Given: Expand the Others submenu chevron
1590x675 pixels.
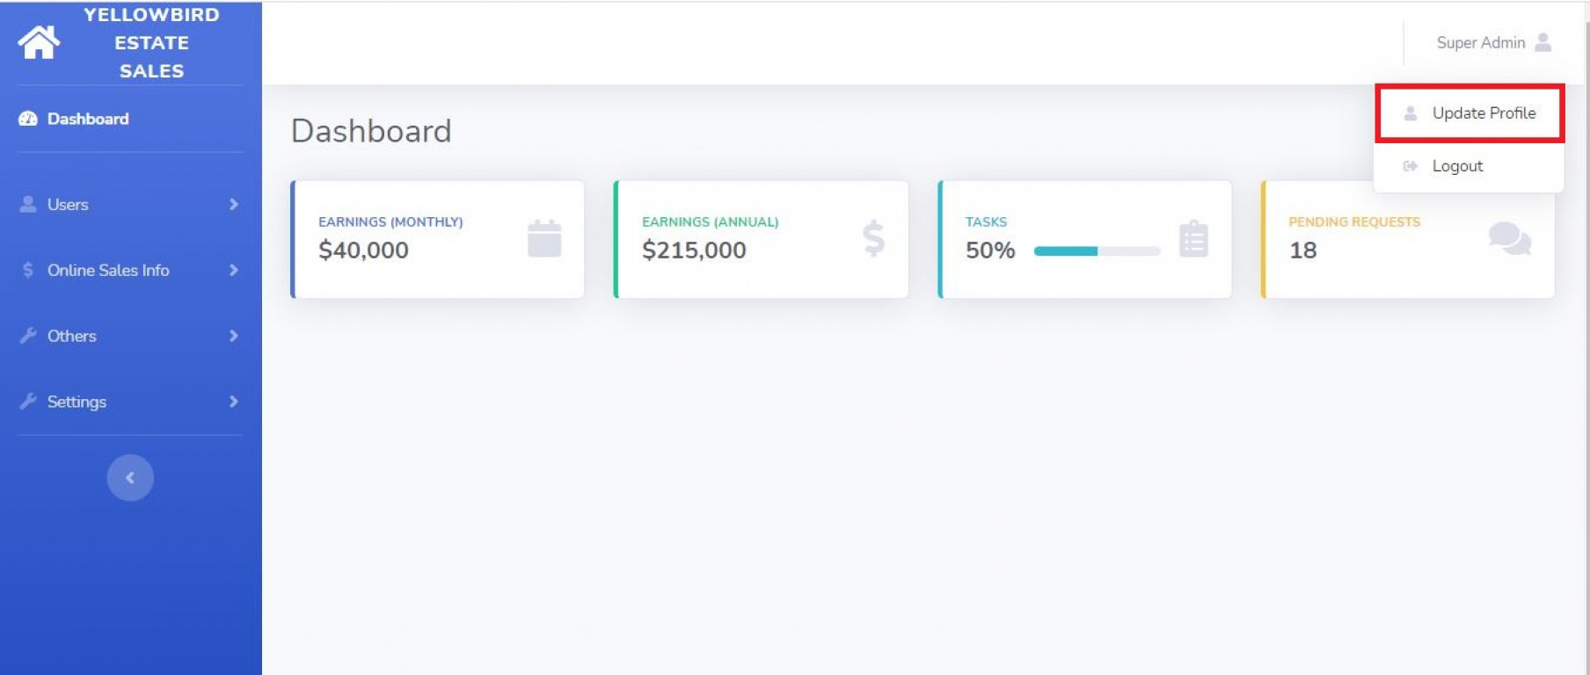Looking at the screenshot, I should point(233,336).
